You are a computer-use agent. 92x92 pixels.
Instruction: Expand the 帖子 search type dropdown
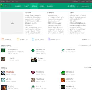[x=78, y=6]
